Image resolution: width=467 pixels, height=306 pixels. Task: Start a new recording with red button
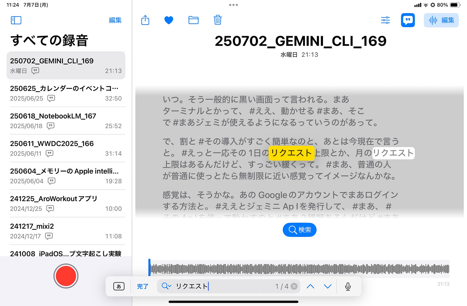pyautogui.click(x=66, y=276)
